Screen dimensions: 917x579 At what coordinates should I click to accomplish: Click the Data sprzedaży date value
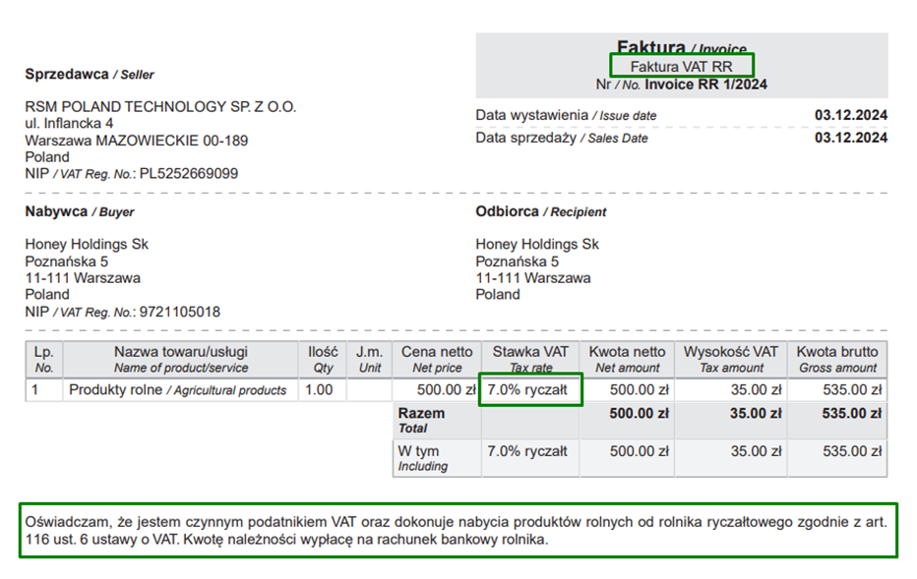tap(850, 138)
